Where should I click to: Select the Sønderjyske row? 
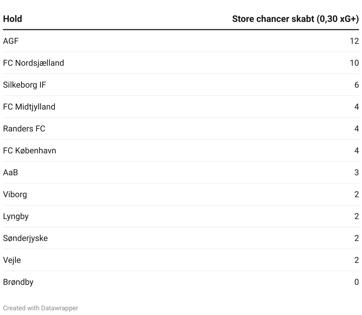pyautogui.click(x=181, y=238)
